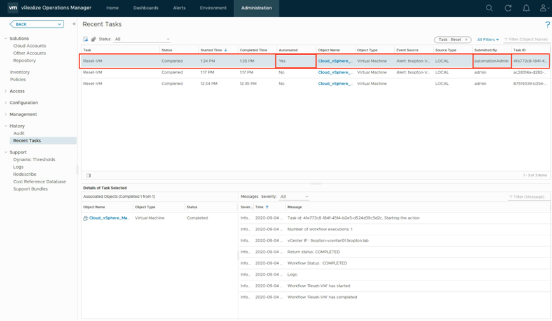Viewport: 552px width, 321px height.
Task: Open the Status filter dropdown
Action: [x=142, y=39]
